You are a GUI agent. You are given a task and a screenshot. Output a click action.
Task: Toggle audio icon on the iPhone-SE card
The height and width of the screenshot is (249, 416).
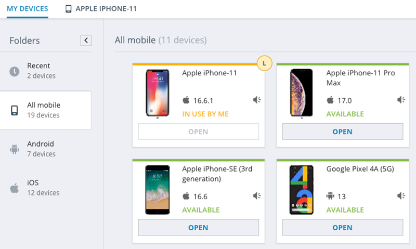click(257, 196)
